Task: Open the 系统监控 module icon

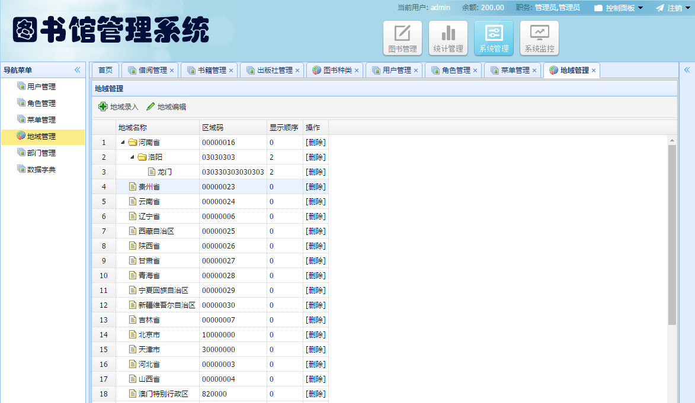Action: coord(539,37)
